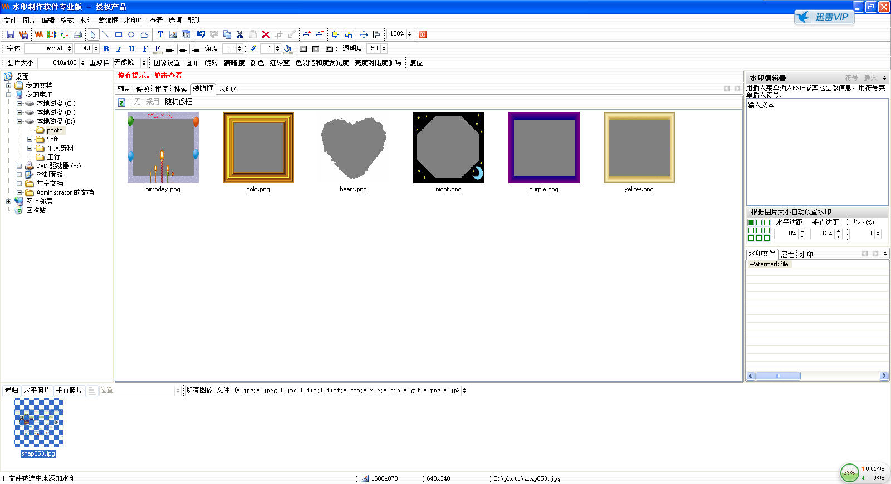Choose the ellipse shape tool
The image size is (891, 484).
tap(131, 34)
